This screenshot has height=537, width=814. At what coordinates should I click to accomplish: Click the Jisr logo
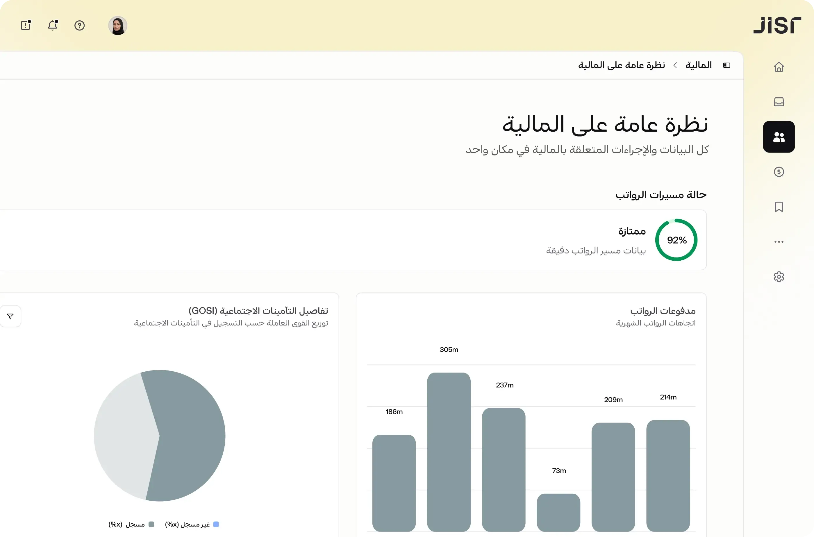777,25
